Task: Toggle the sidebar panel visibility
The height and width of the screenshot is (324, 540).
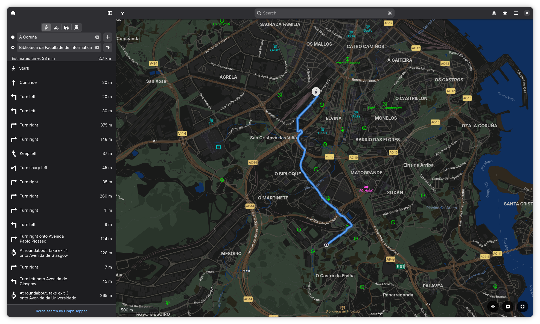Action: 110,13
